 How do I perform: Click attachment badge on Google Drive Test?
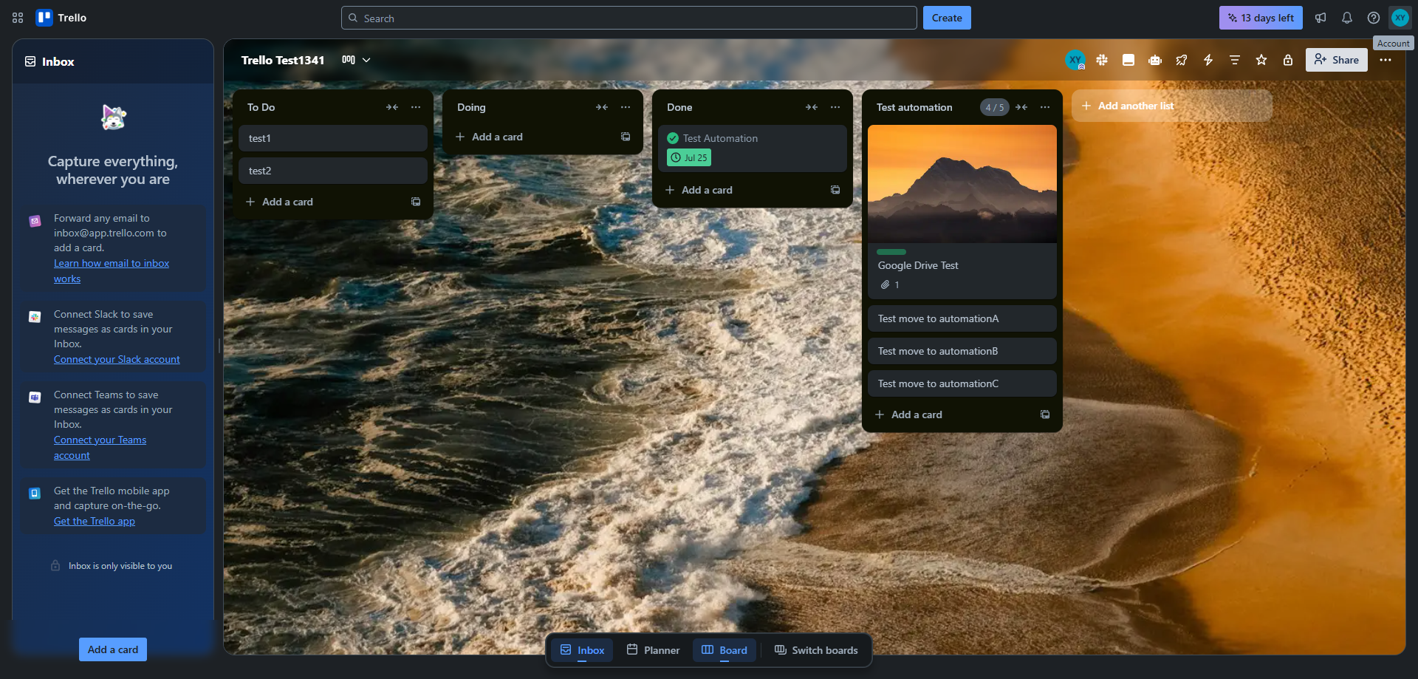pyautogui.click(x=889, y=284)
